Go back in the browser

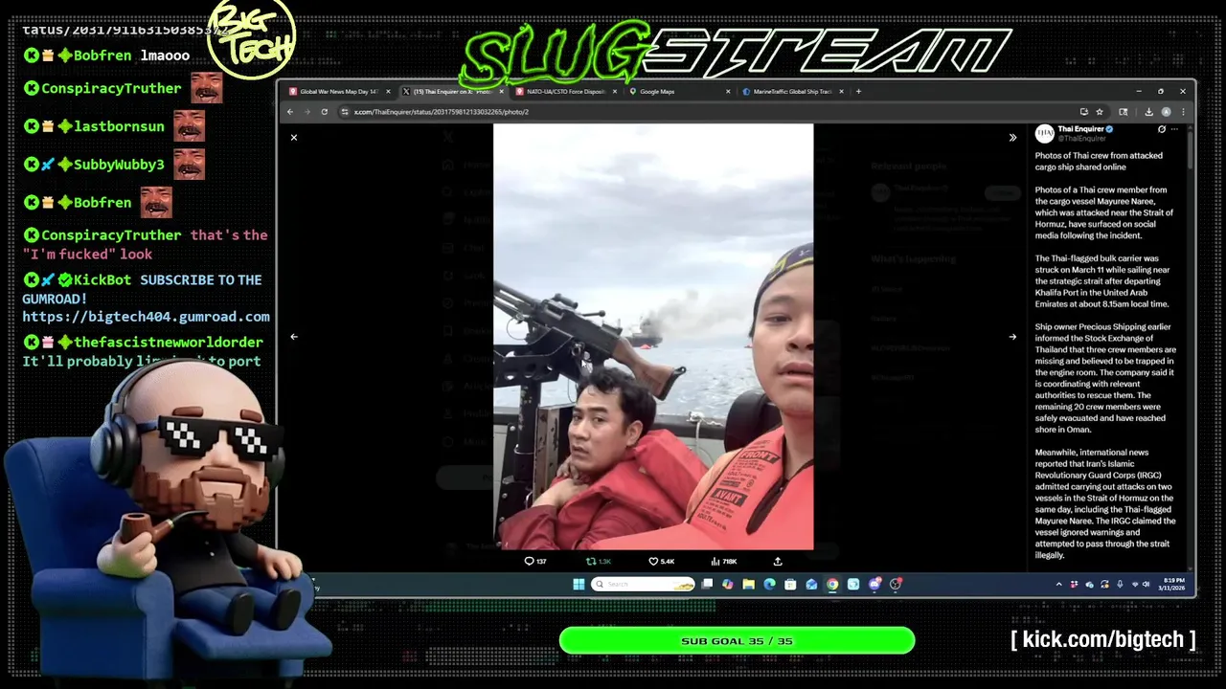click(x=290, y=112)
